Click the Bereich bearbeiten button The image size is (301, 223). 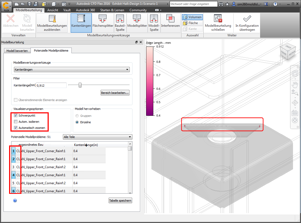coord(115,93)
